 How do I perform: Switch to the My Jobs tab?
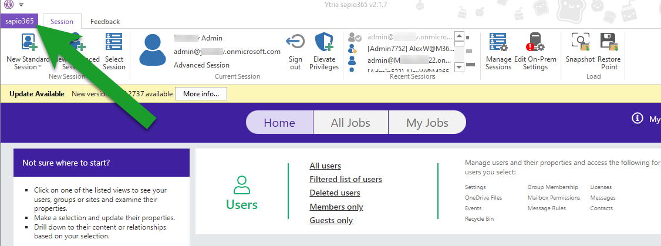(x=427, y=123)
